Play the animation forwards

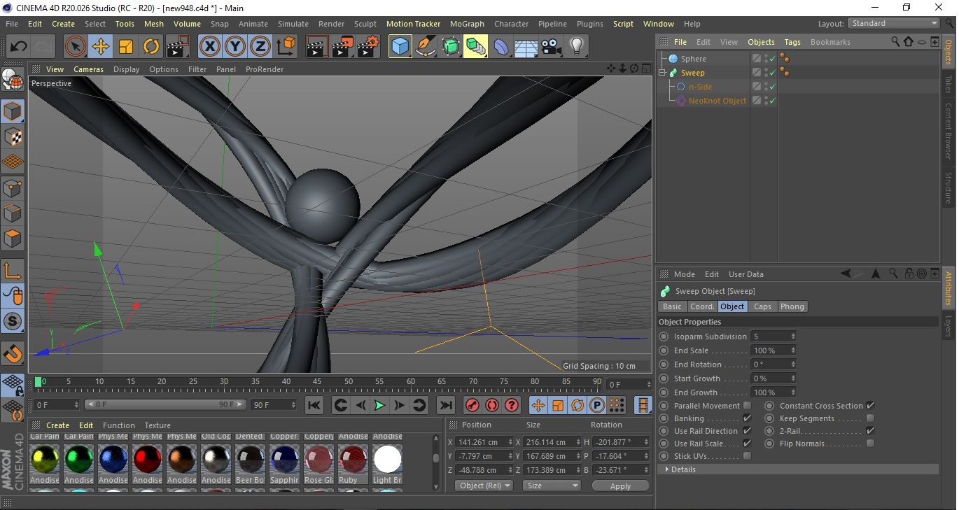379,405
